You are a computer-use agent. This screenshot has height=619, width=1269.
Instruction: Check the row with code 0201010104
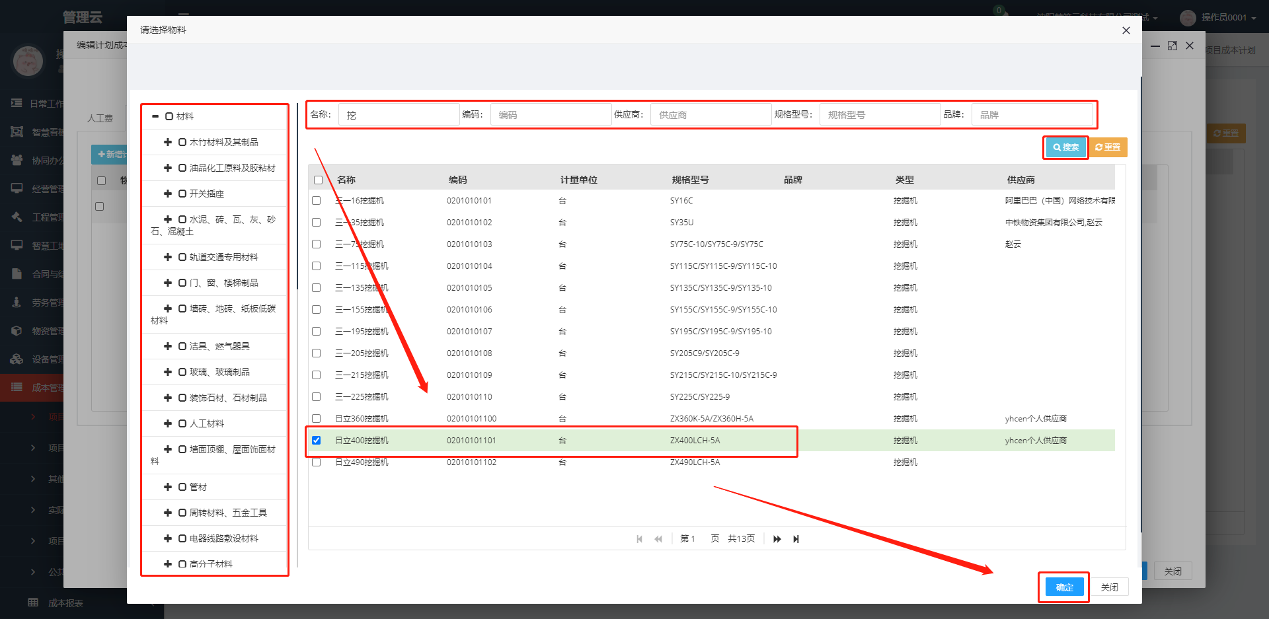pyautogui.click(x=316, y=266)
